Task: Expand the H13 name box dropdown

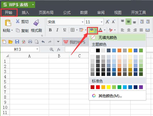Action: coord(37,49)
